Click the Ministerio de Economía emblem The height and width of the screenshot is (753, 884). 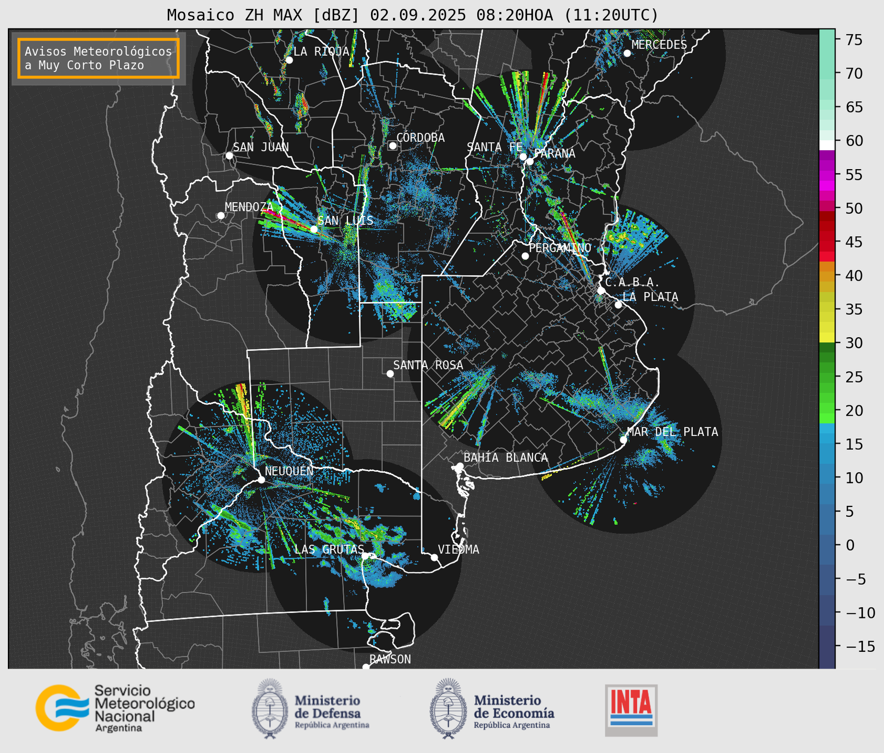click(448, 709)
